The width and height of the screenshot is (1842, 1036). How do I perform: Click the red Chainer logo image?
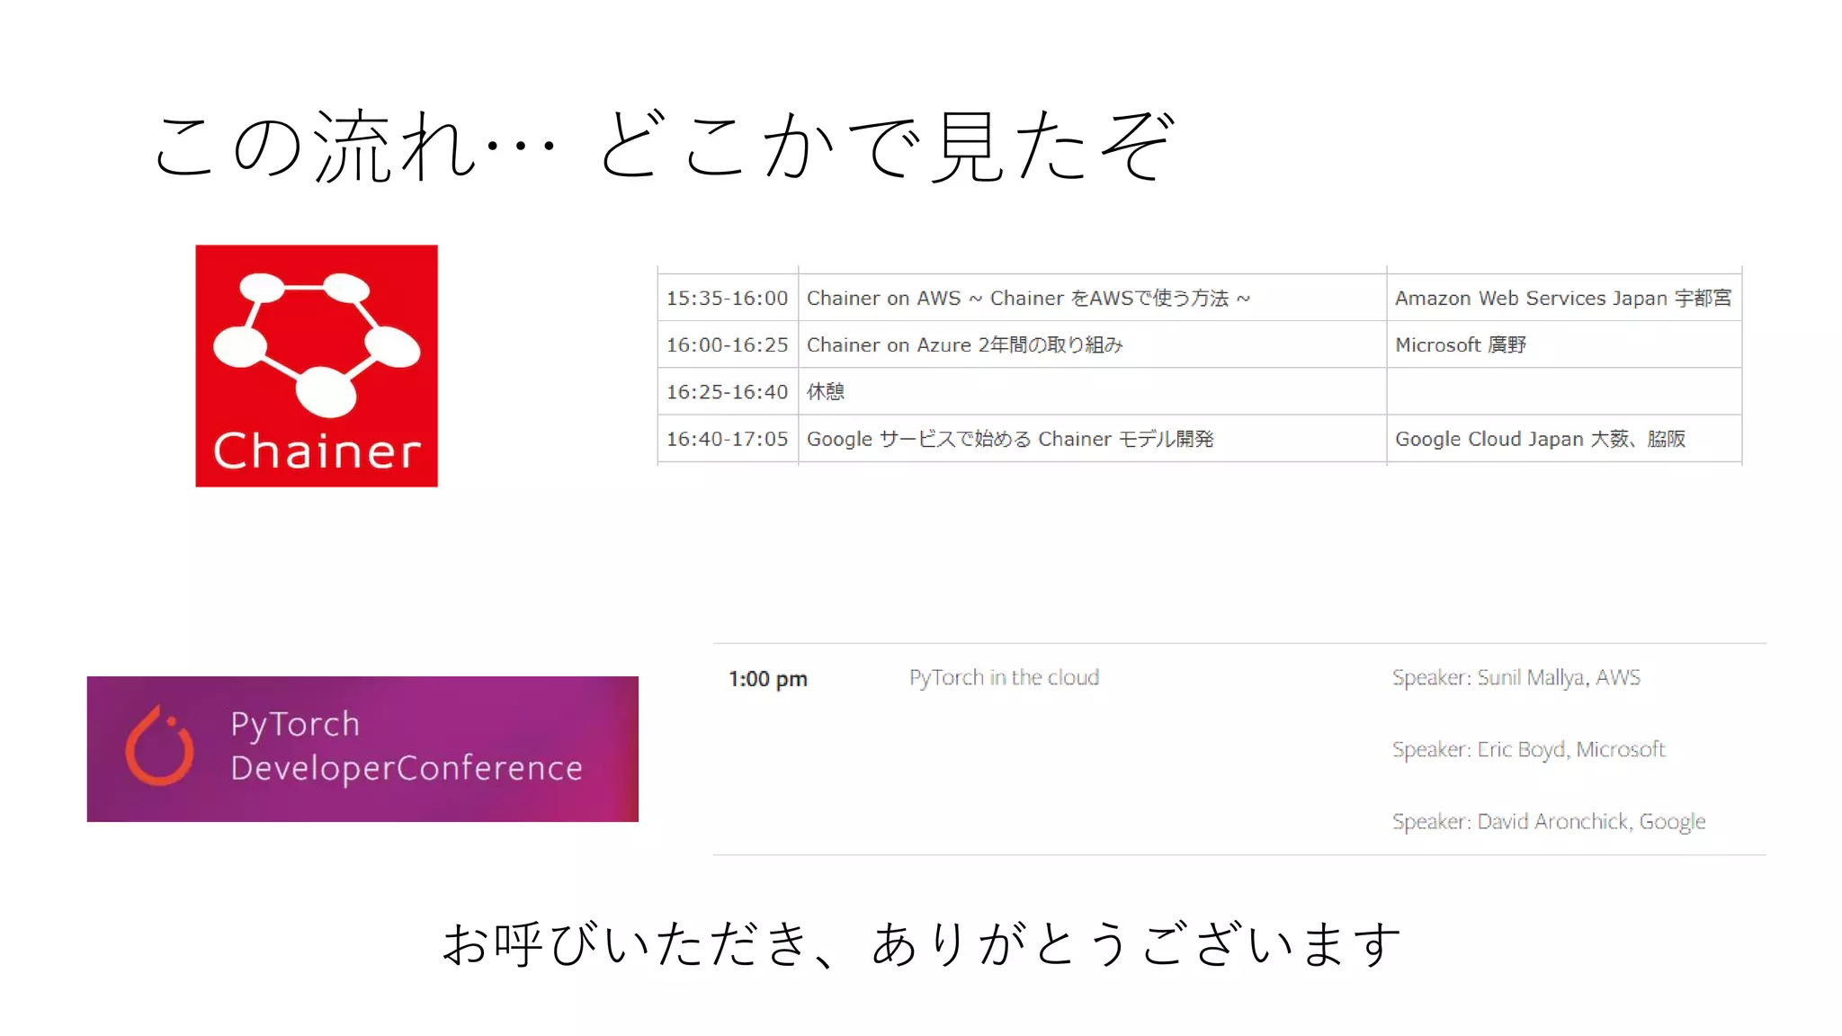pyautogui.click(x=317, y=366)
